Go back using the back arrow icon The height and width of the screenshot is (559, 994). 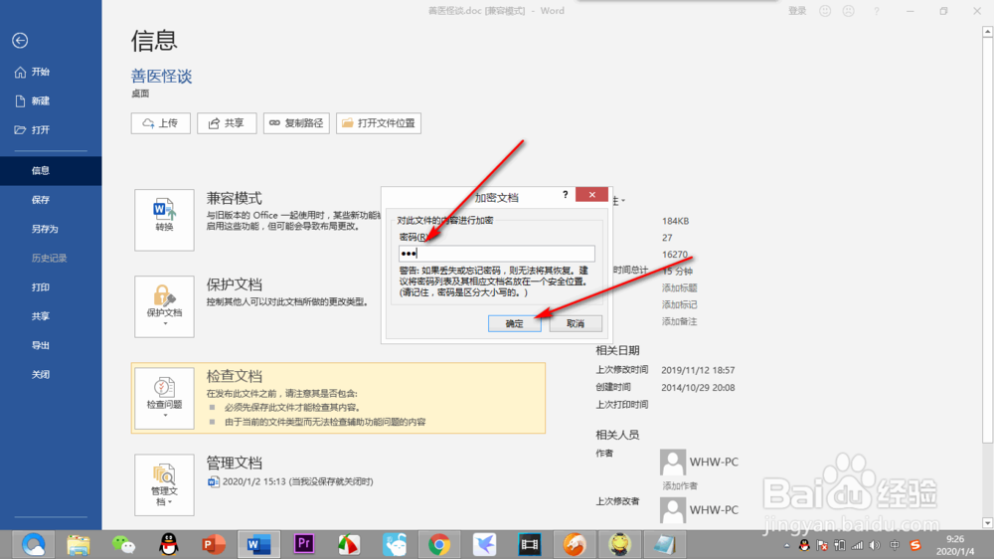tap(20, 41)
